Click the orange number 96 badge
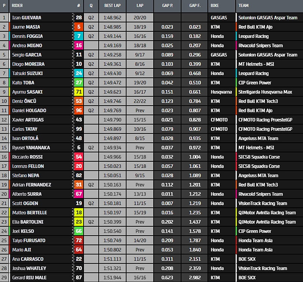This screenshot has width=303, height=282. 79,111
